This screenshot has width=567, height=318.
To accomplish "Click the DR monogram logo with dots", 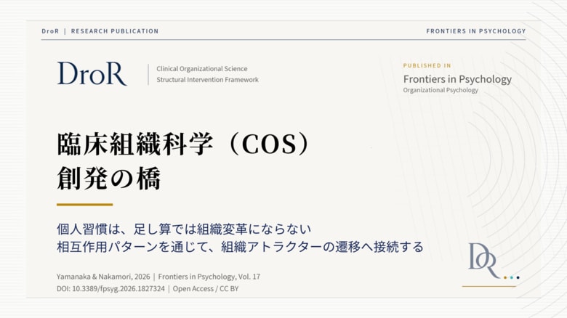I will point(494,261).
